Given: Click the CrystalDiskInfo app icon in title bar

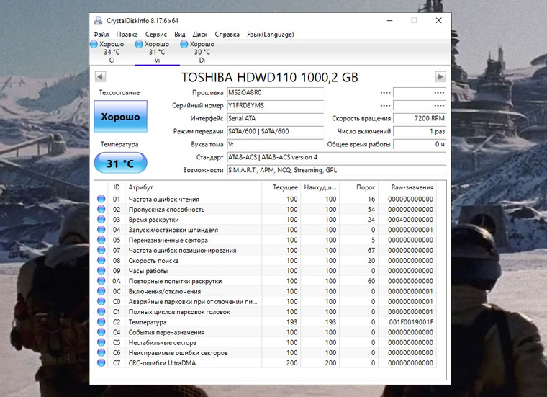Looking at the screenshot, I should click(98, 20).
